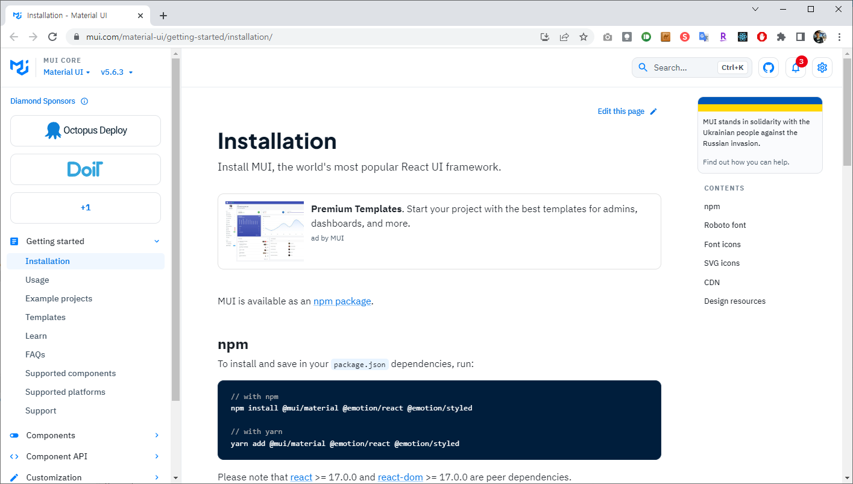
Task: Bookmark this page with the star icon
Action: (584, 37)
